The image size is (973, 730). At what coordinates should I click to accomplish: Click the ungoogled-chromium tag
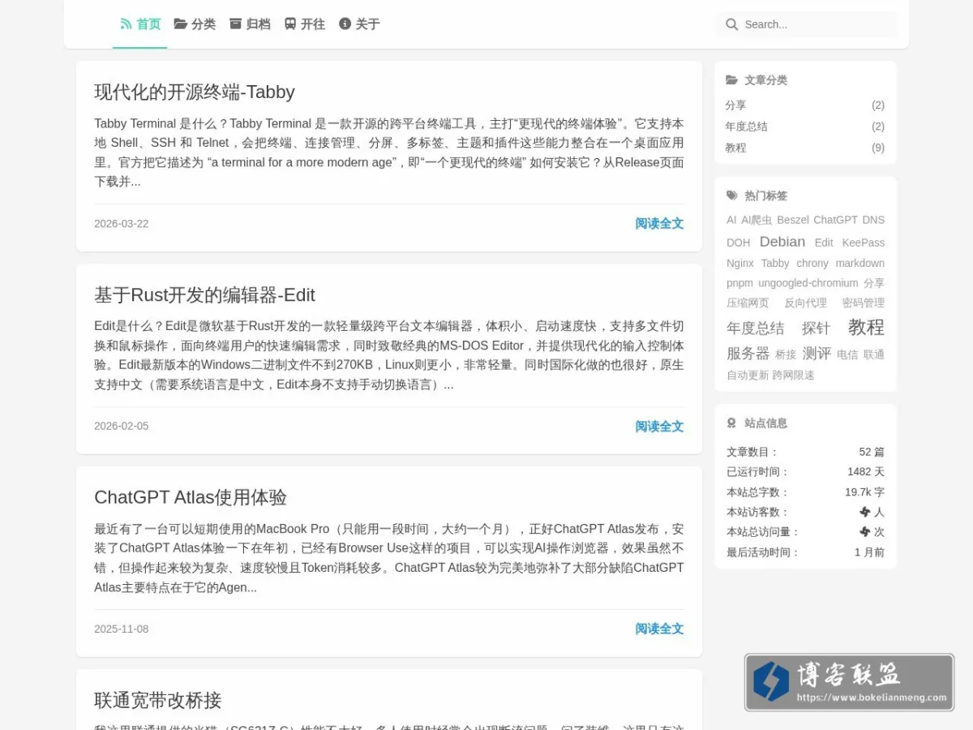click(808, 283)
